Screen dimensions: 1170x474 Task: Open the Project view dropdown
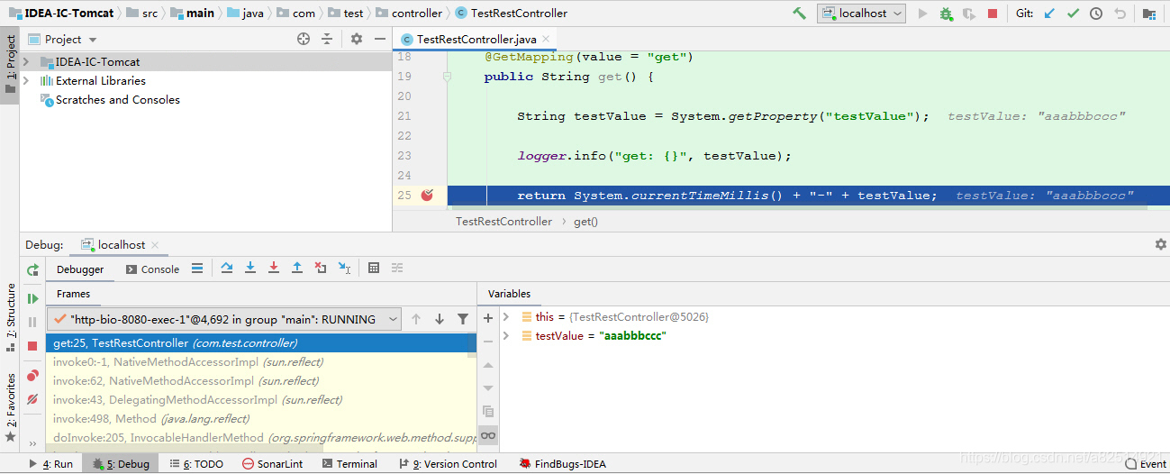[x=63, y=40]
